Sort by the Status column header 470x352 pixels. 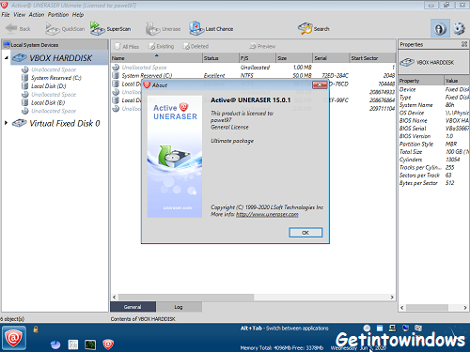coord(221,58)
